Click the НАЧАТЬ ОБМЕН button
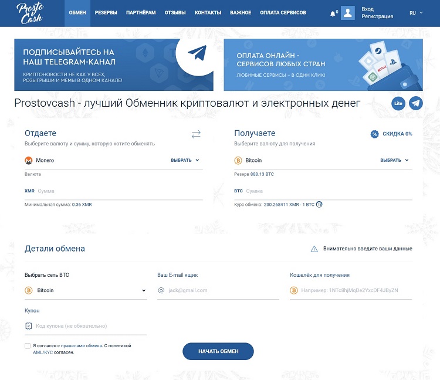Viewport: 440px width, 380px height. pos(218,351)
